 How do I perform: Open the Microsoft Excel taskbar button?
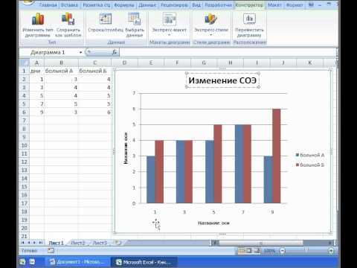(144, 262)
